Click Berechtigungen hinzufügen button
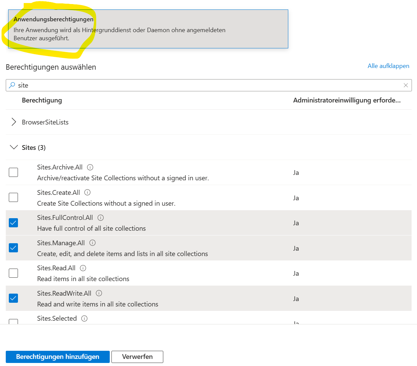The width and height of the screenshot is (417, 366). pos(58,357)
